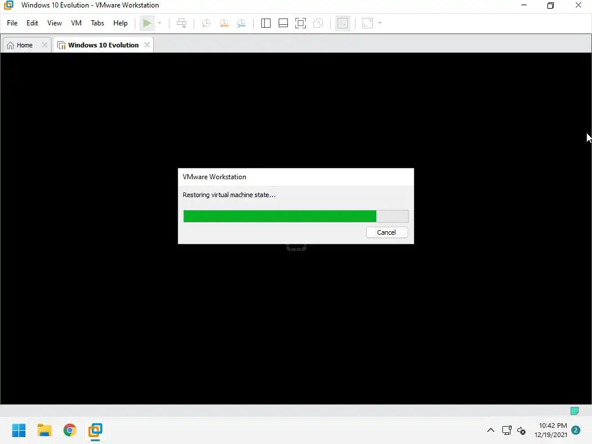Open the VM menu

pos(76,23)
